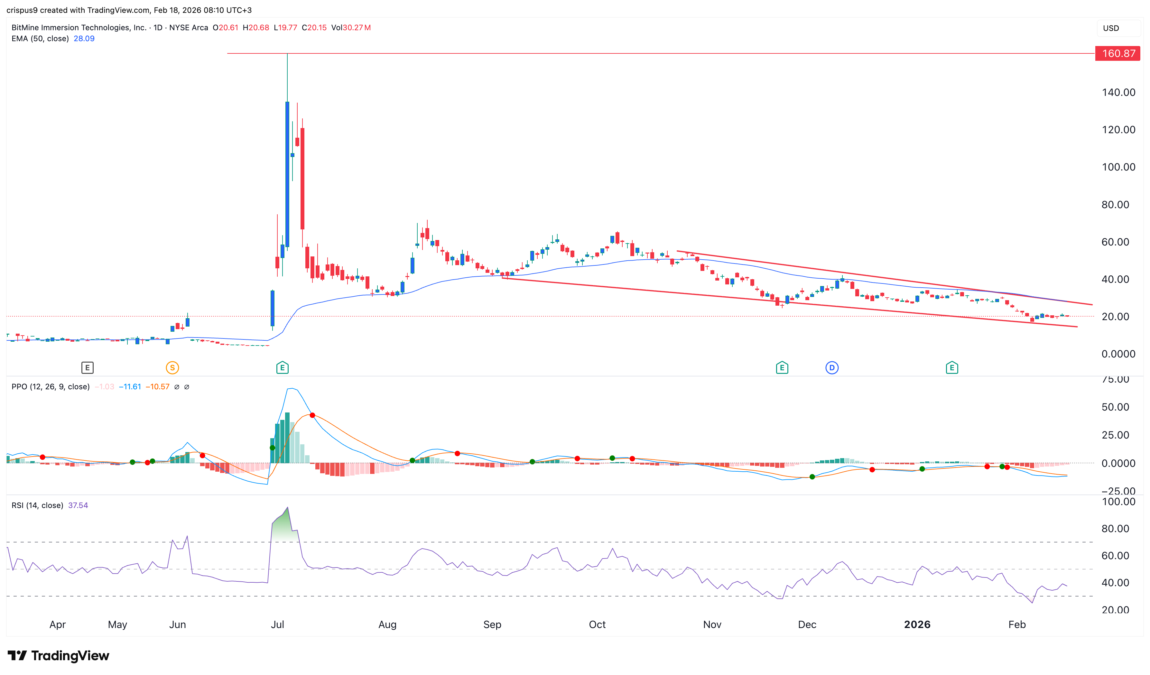
Task: Click the 140.00 price axis label
Action: pos(1118,92)
